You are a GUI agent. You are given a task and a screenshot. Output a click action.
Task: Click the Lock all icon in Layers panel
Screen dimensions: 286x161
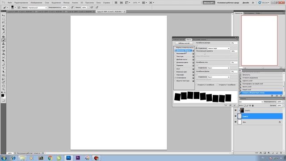(252, 106)
